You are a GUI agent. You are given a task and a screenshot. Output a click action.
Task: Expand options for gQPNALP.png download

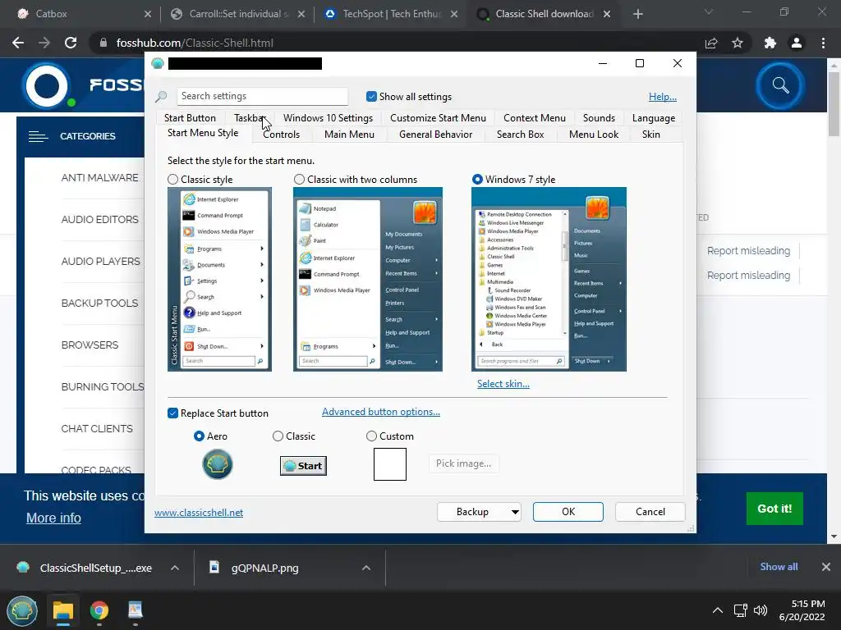pyautogui.click(x=366, y=568)
